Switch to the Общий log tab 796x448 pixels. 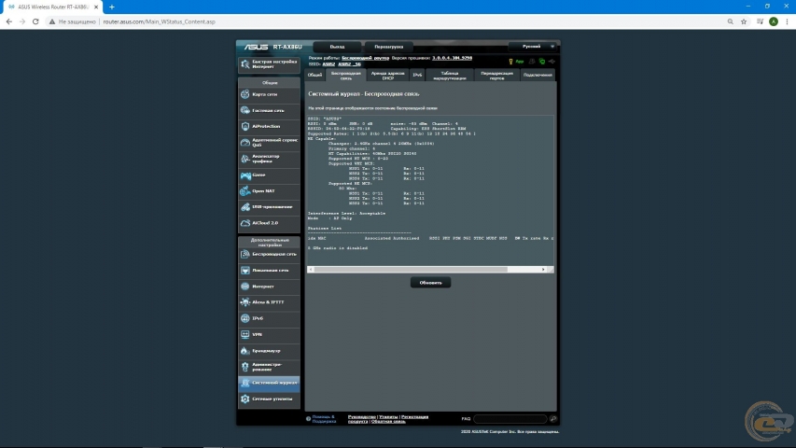pyautogui.click(x=314, y=76)
